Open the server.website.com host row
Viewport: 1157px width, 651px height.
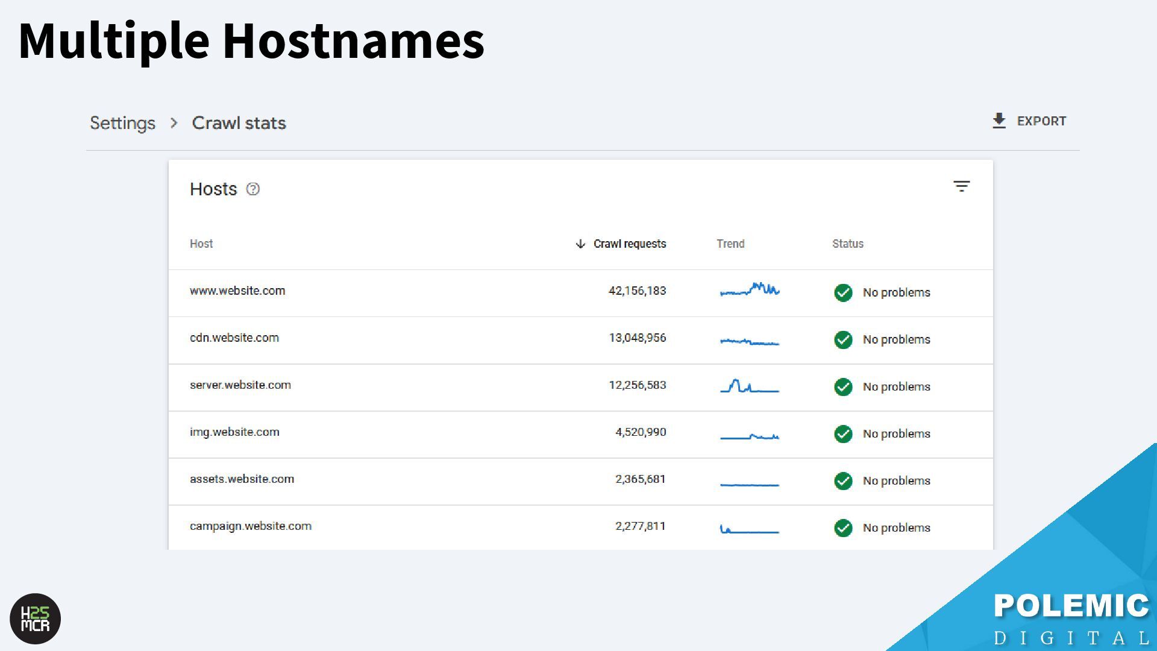[240, 385]
